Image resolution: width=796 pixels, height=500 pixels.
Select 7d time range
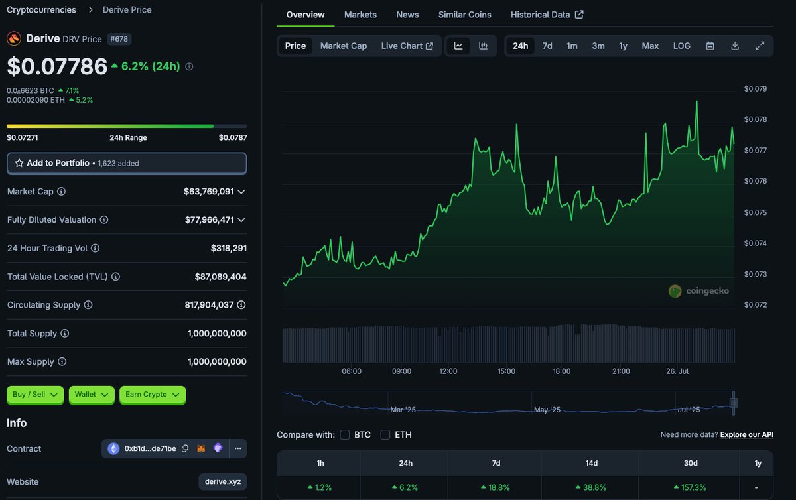(547, 46)
